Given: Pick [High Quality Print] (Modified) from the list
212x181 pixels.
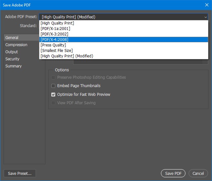Looking at the screenshot, I should (124, 56).
